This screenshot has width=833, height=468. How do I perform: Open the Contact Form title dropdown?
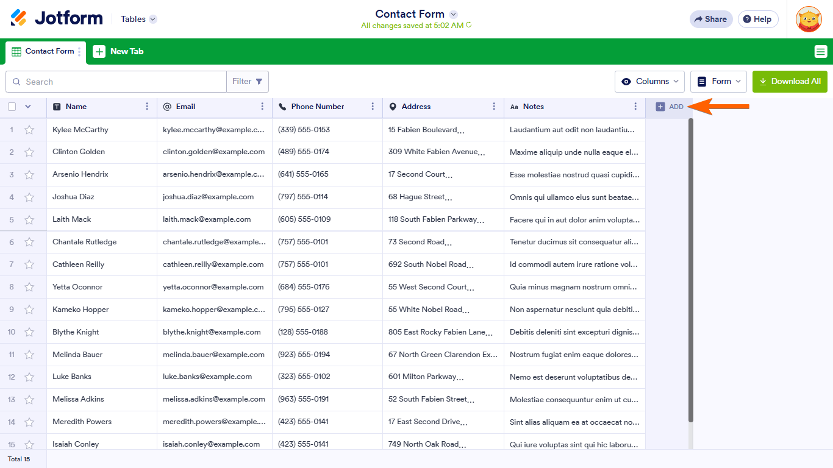click(x=453, y=14)
